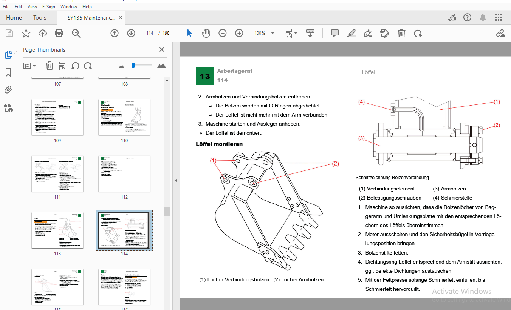Open the View menu
Image resolution: width=511 pixels, height=310 pixels.
[x=32, y=7]
